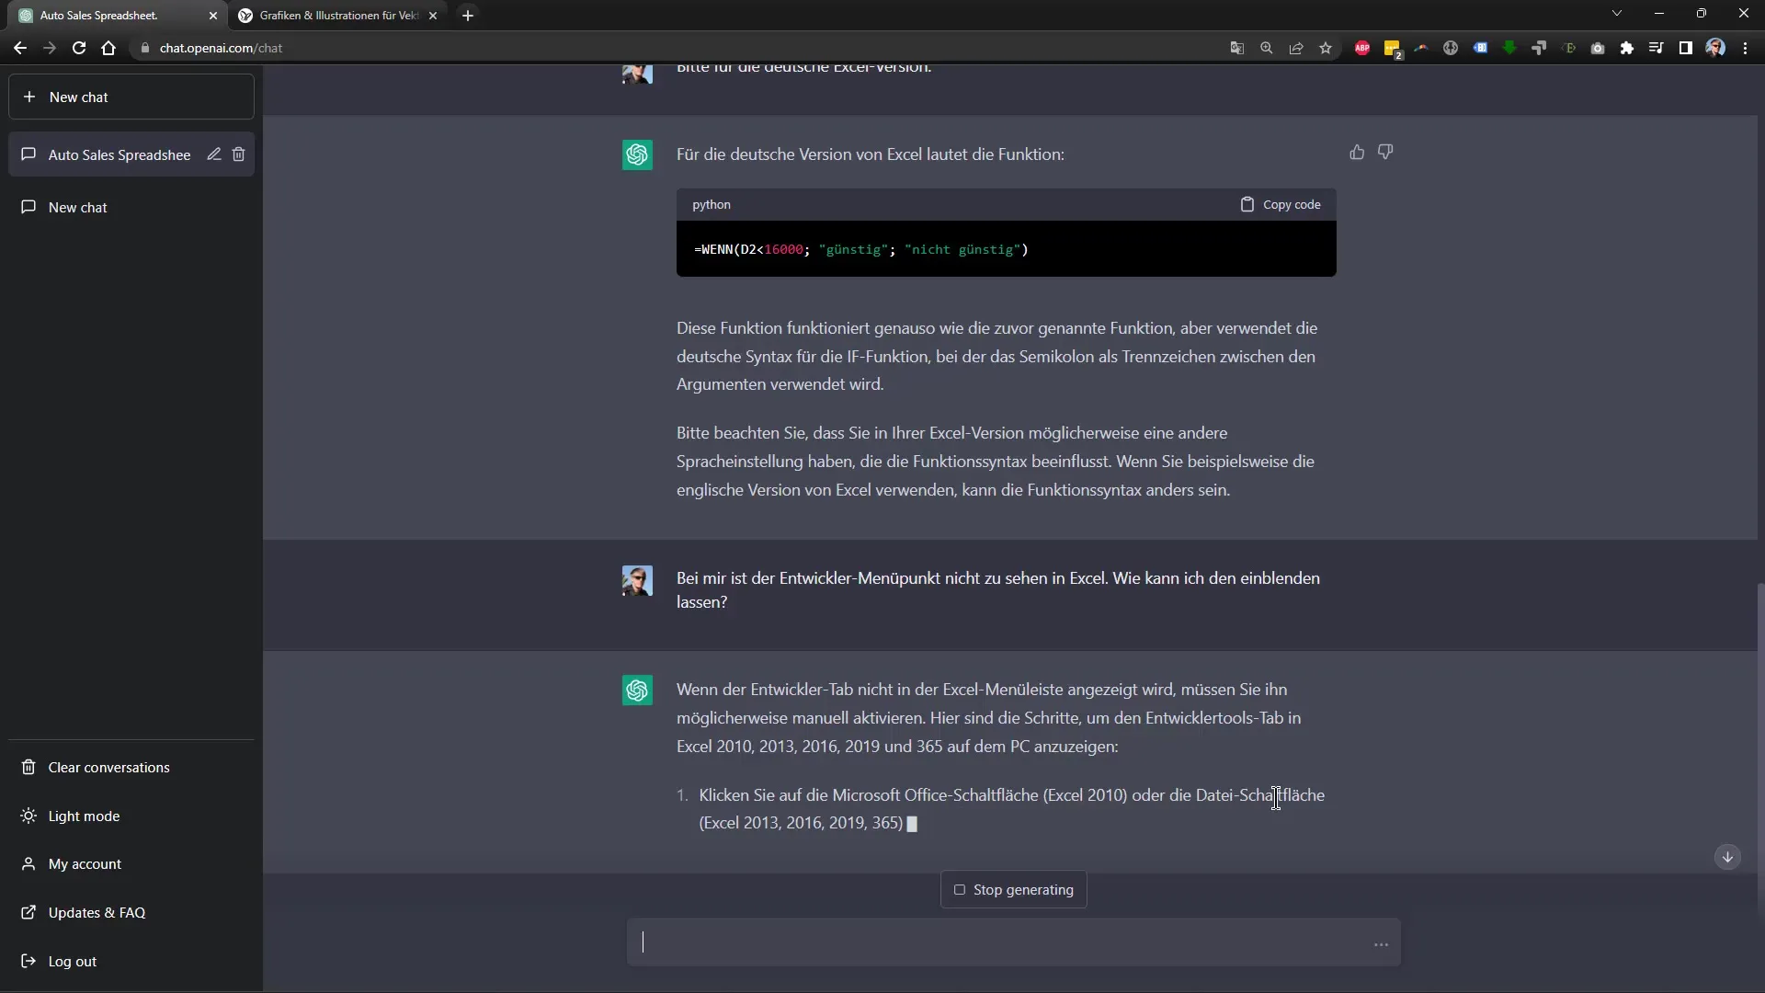Open the second 'New chat' conversation in the list
The height and width of the screenshot is (993, 1765).
click(x=131, y=207)
